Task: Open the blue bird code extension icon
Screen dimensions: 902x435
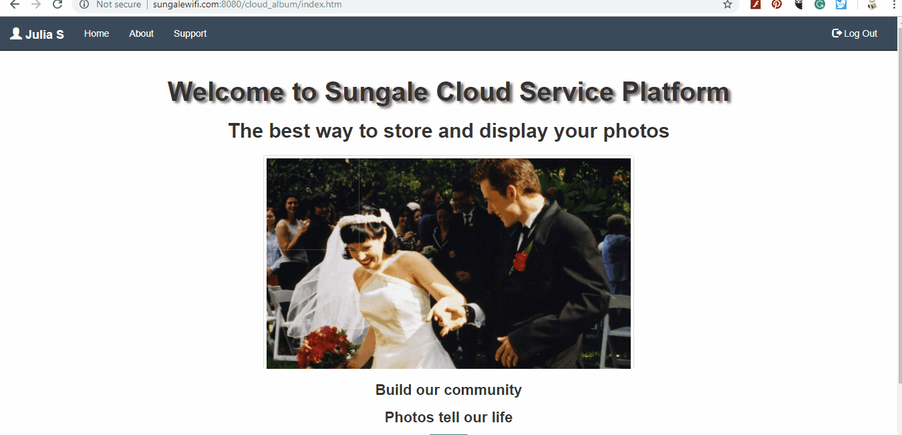Action: [841, 5]
